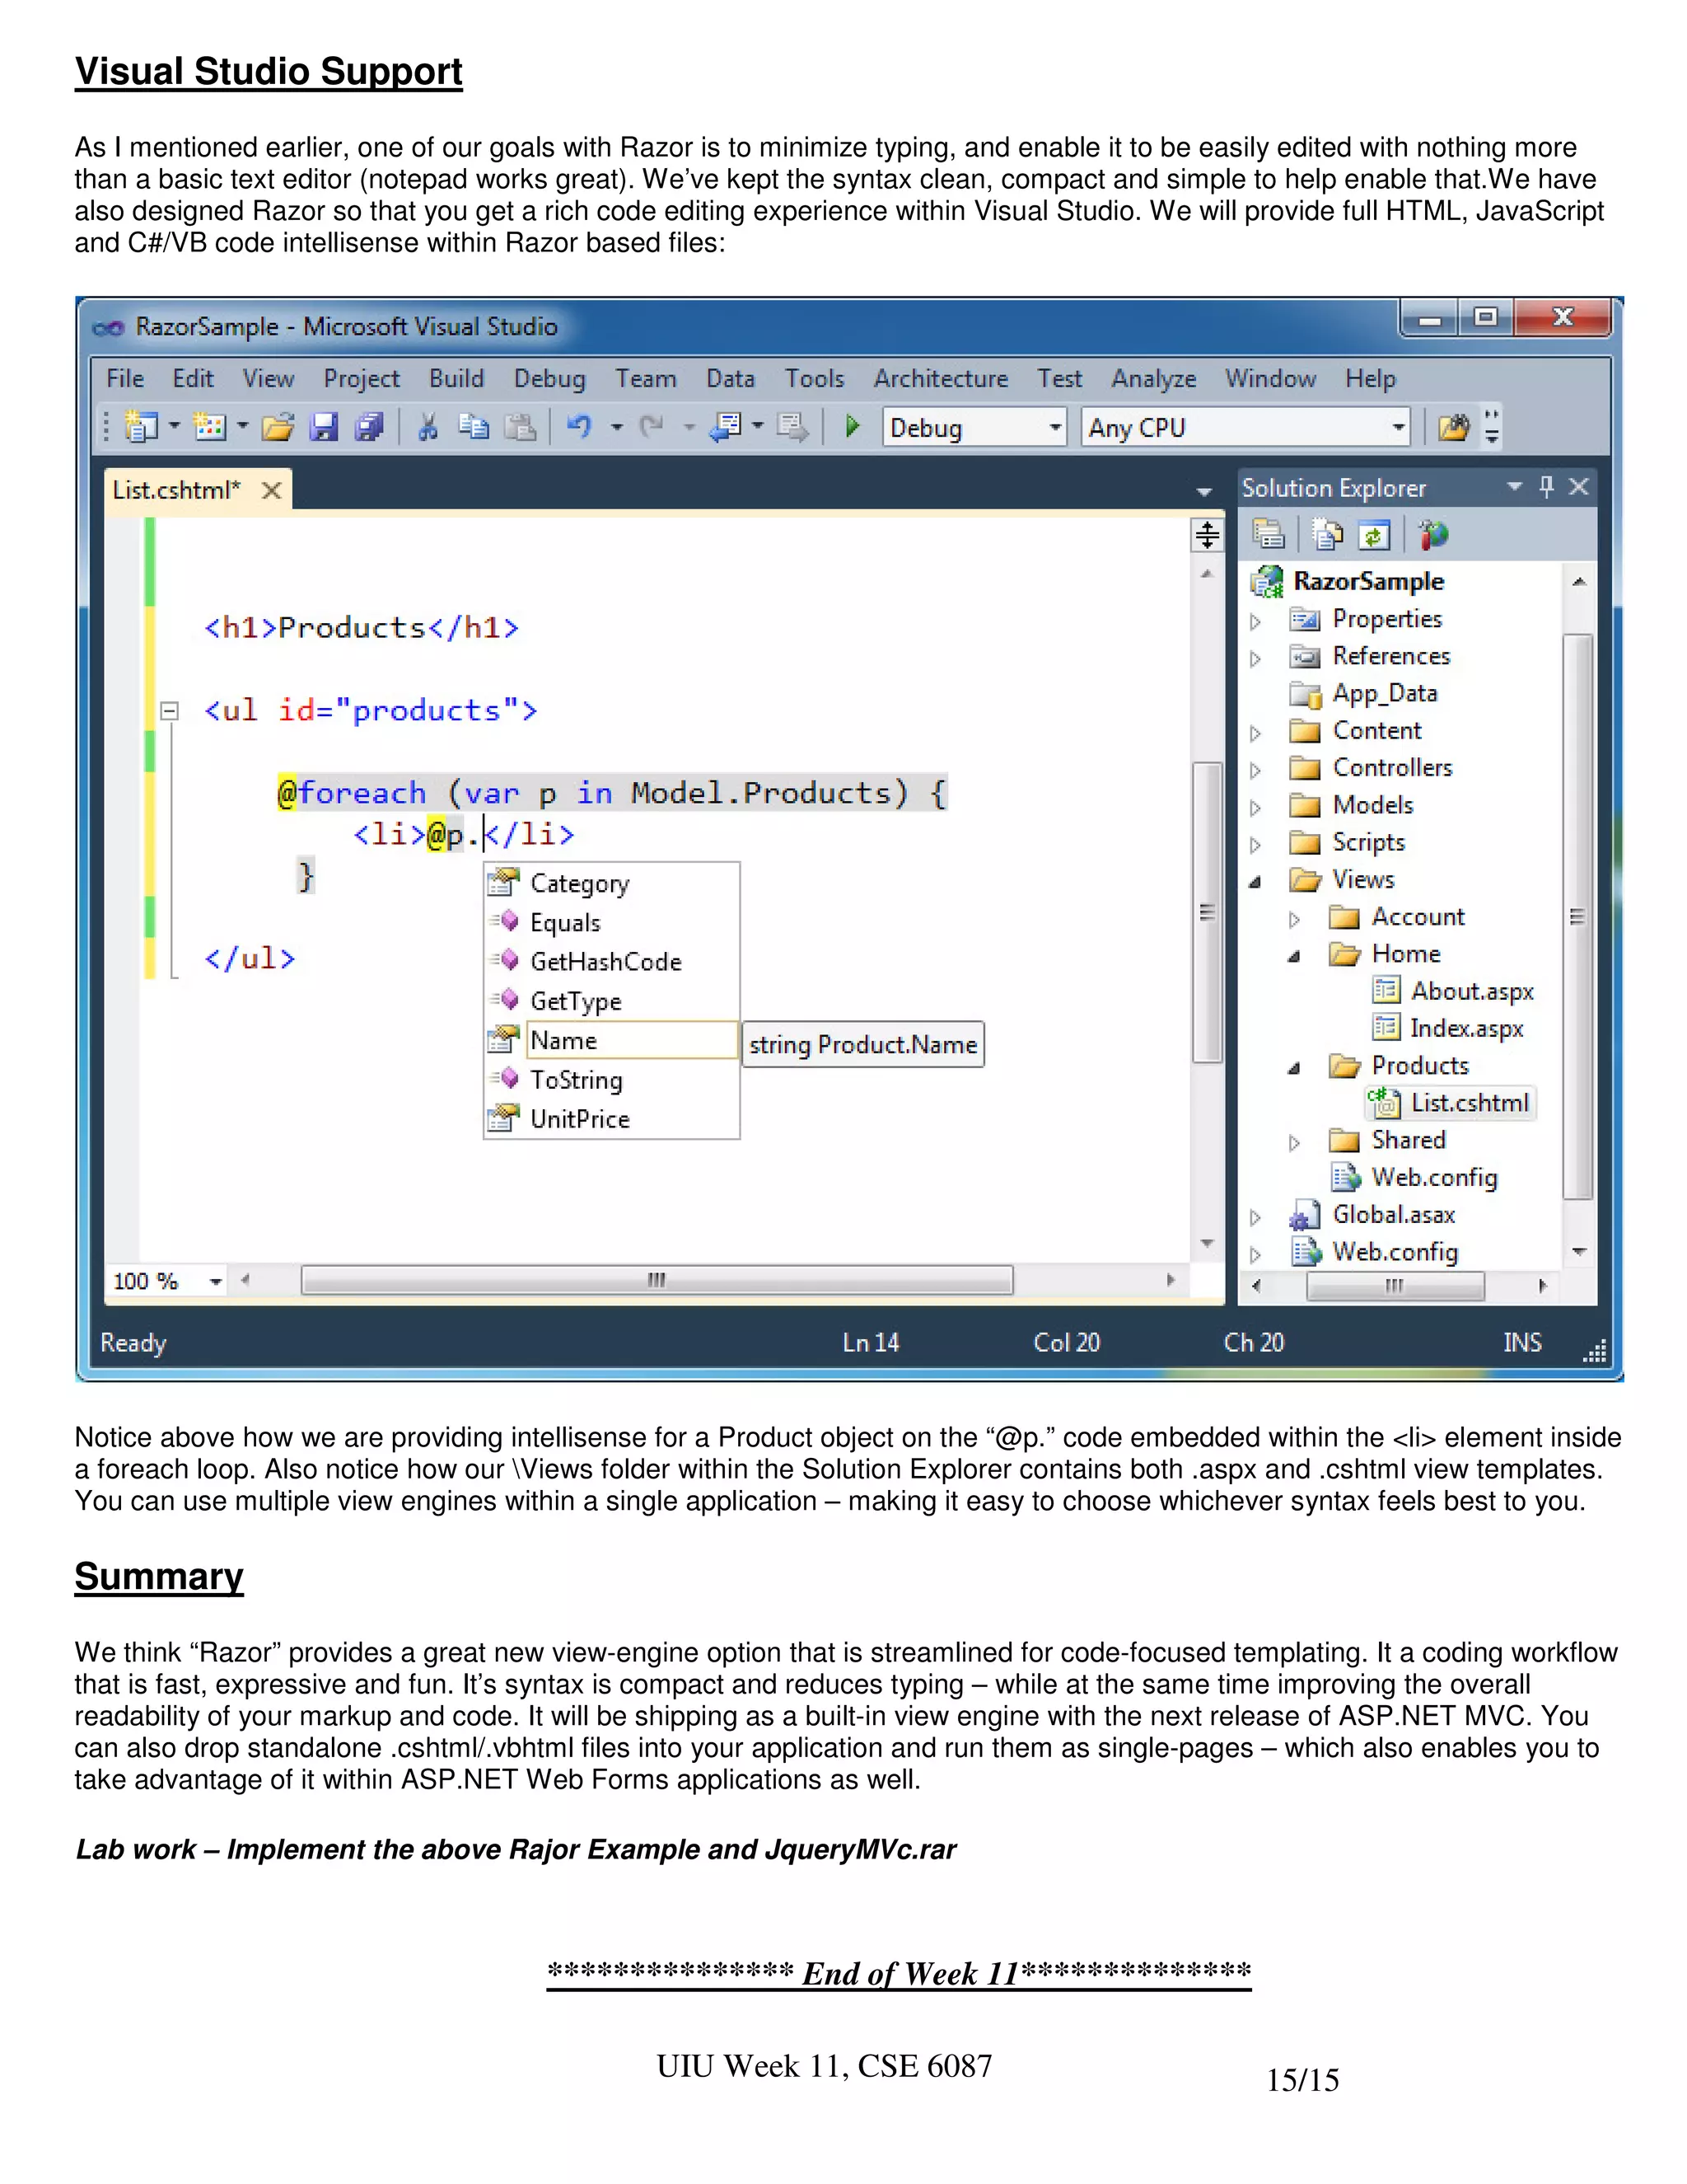Click the Open File folder icon
The height and width of the screenshot is (2184, 1687).
pyautogui.click(x=278, y=428)
